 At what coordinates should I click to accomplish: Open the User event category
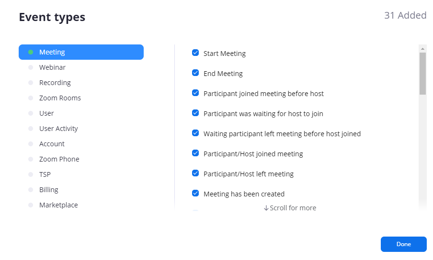[x=46, y=113]
